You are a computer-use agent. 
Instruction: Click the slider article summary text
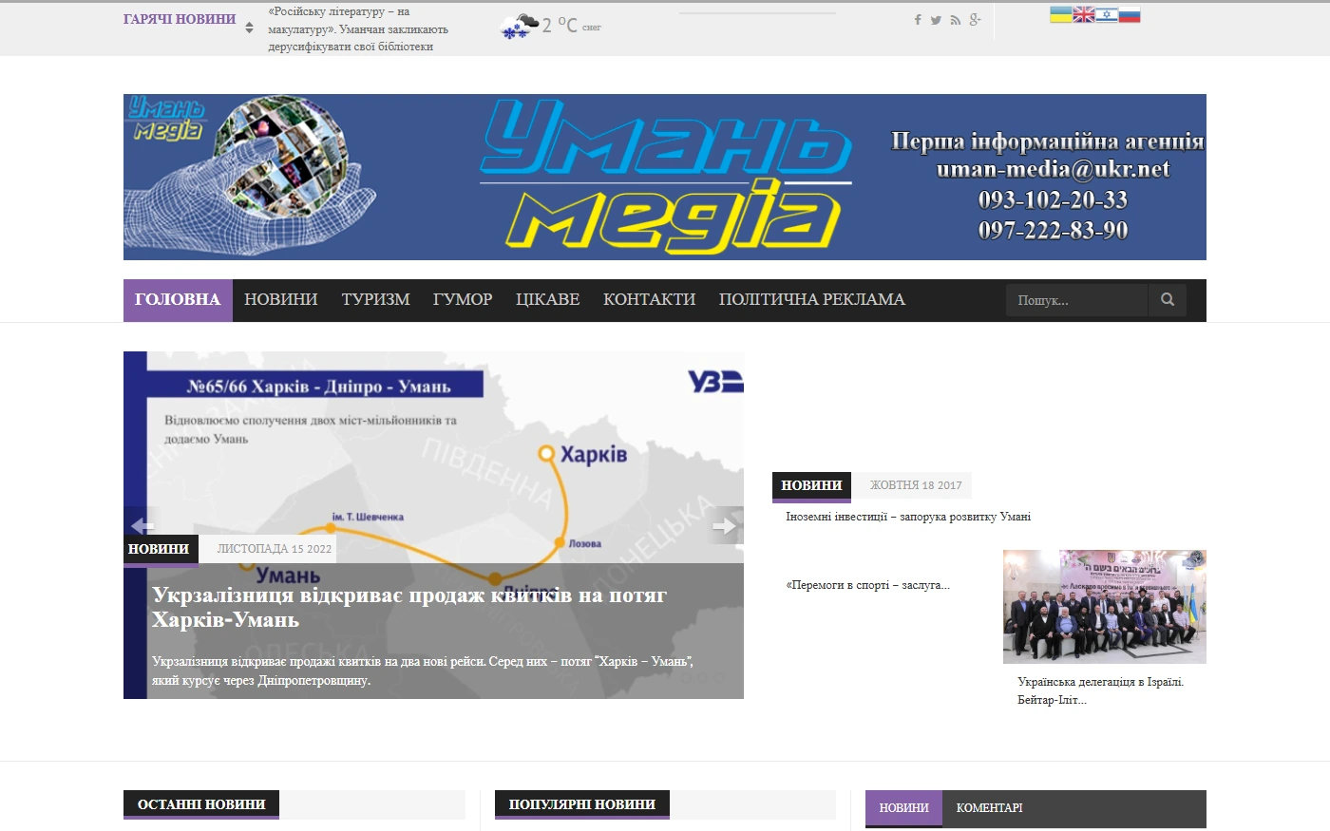423,670
